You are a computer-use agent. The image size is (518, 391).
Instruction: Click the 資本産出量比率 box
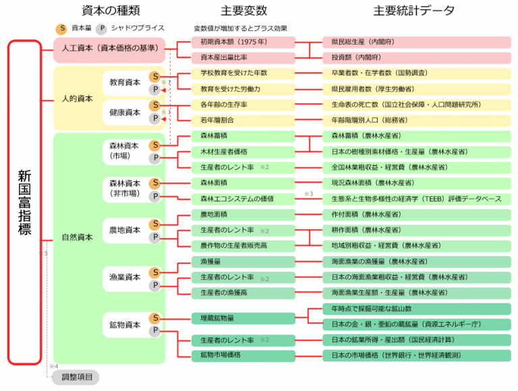(x=243, y=58)
